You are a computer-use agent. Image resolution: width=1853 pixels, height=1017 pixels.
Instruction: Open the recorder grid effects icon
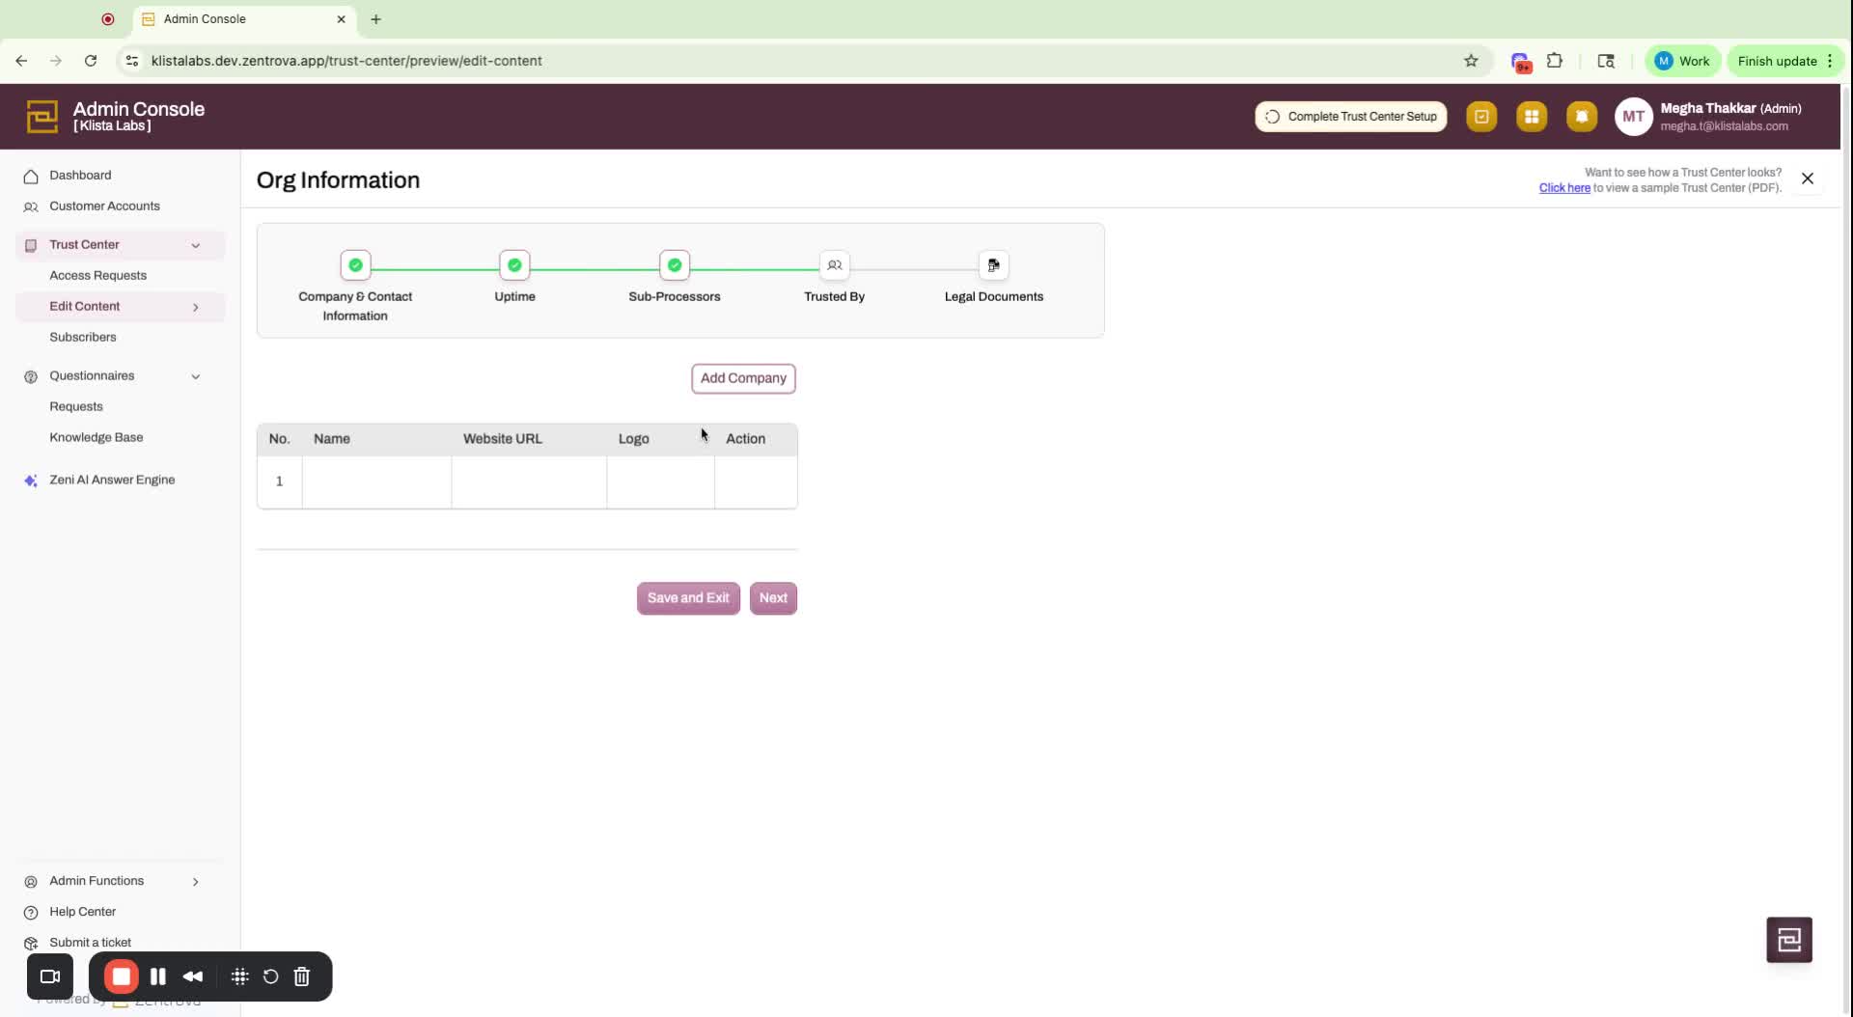240,976
